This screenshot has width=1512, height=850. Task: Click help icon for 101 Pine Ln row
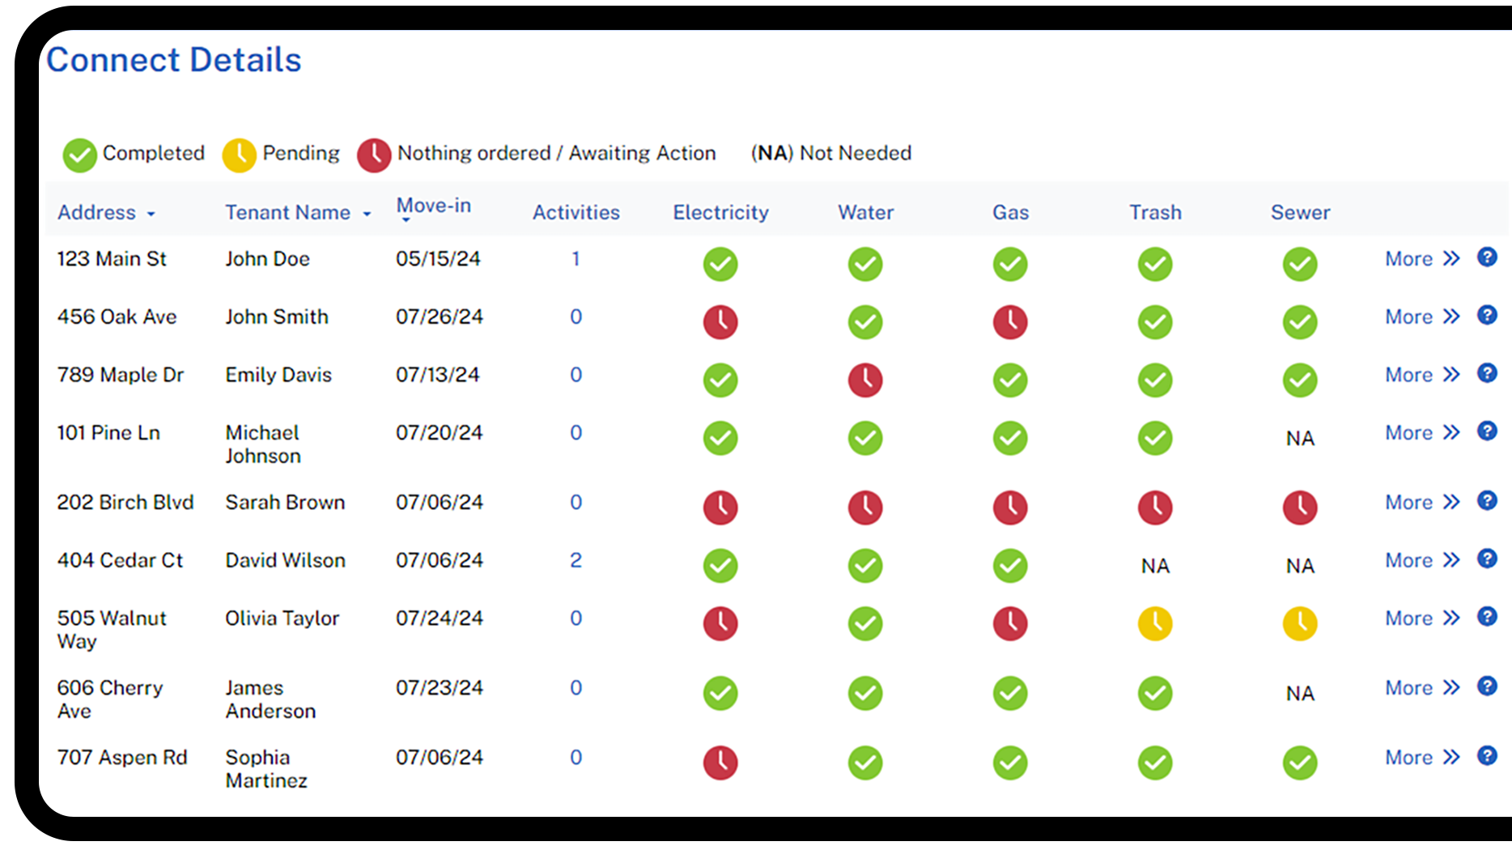[1487, 431]
